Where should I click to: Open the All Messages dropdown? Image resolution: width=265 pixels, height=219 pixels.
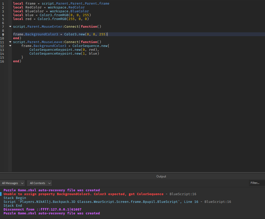click(x=13, y=183)
